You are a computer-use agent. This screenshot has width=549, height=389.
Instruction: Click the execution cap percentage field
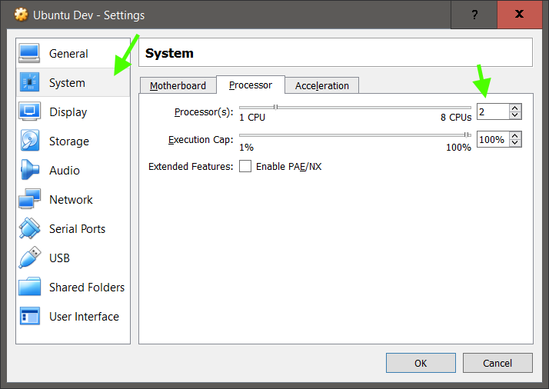493,139
